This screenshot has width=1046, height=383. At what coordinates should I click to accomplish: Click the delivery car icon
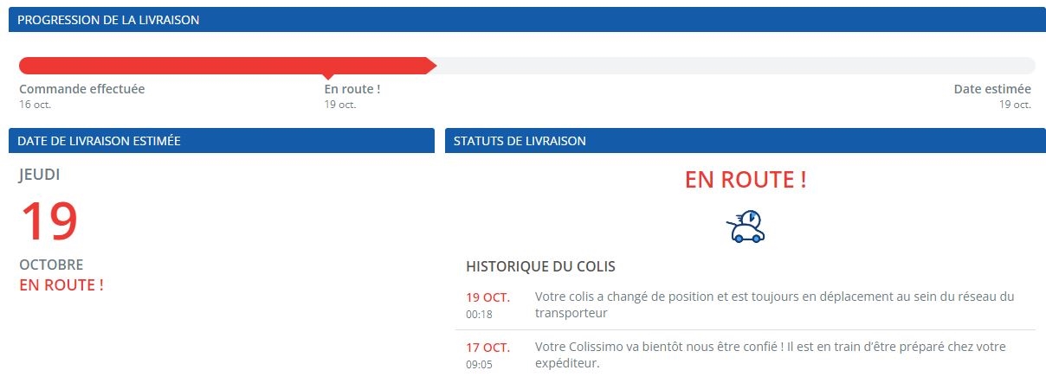[x=746, y=227]
